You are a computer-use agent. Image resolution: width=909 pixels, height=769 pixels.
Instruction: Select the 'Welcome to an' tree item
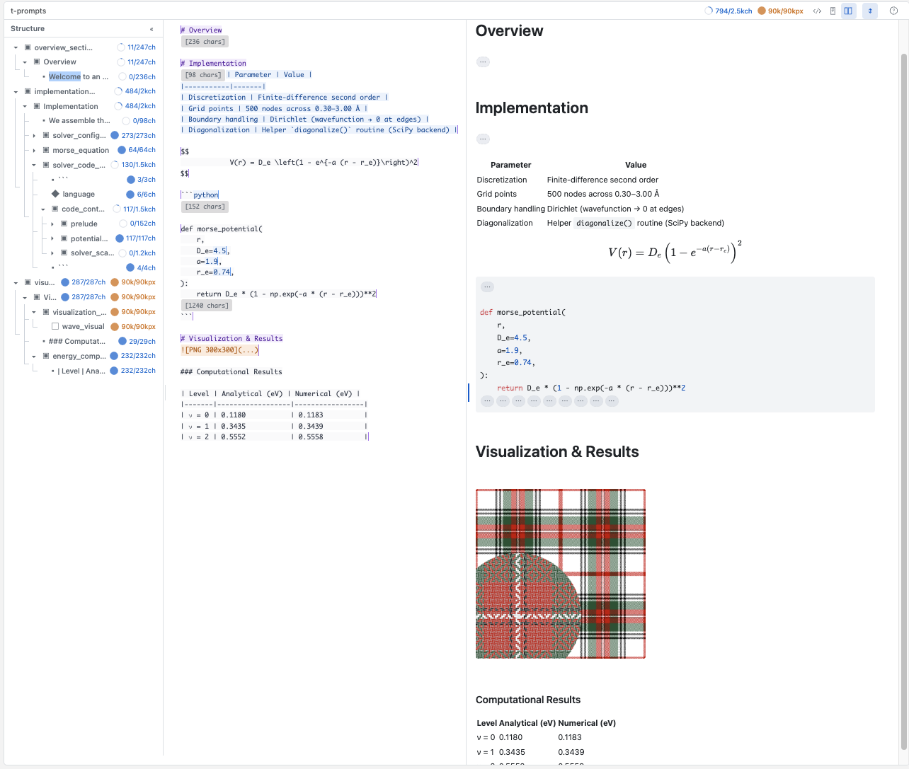78,77
